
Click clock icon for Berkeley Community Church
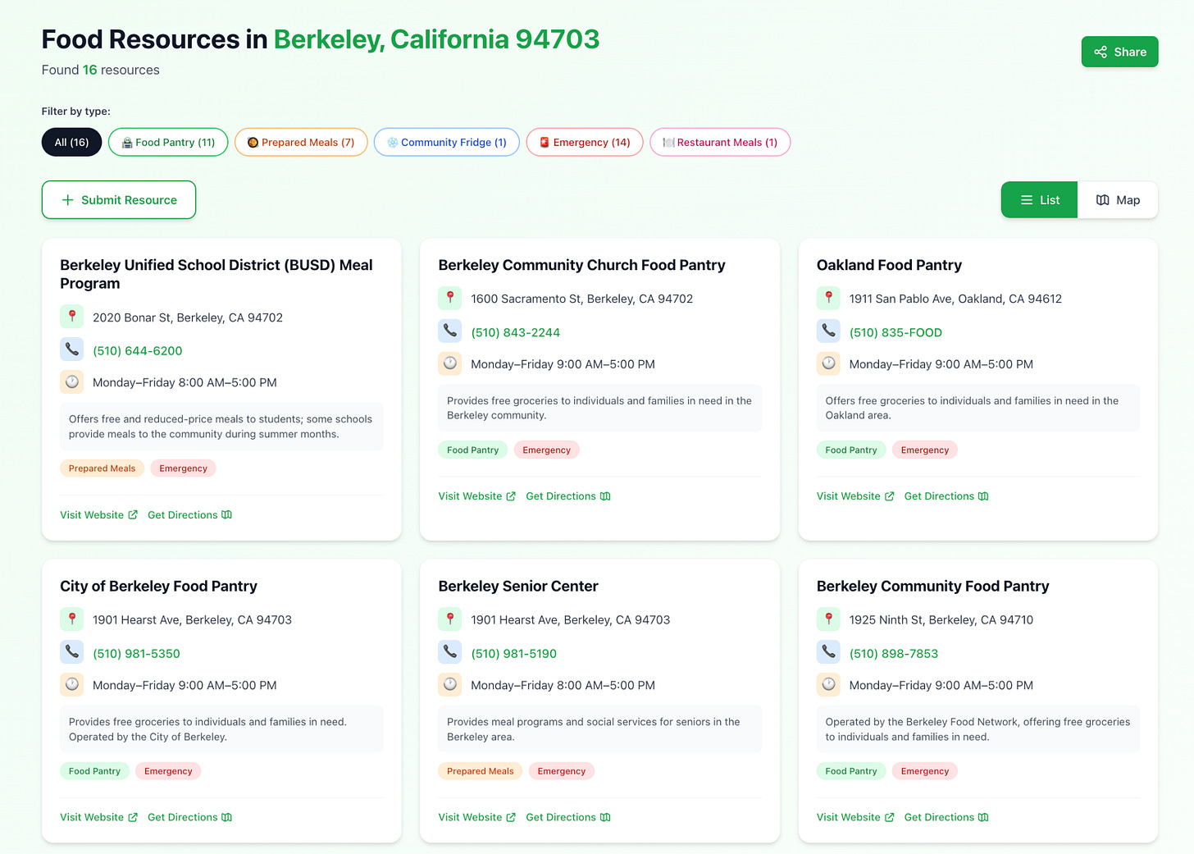point(450,363)
